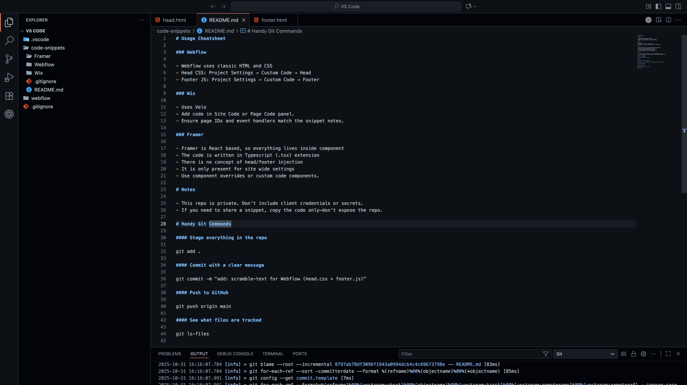687x385 pixels.
Task: Click the Go Forward arrow in the title bar
Action: click(223, 6)
